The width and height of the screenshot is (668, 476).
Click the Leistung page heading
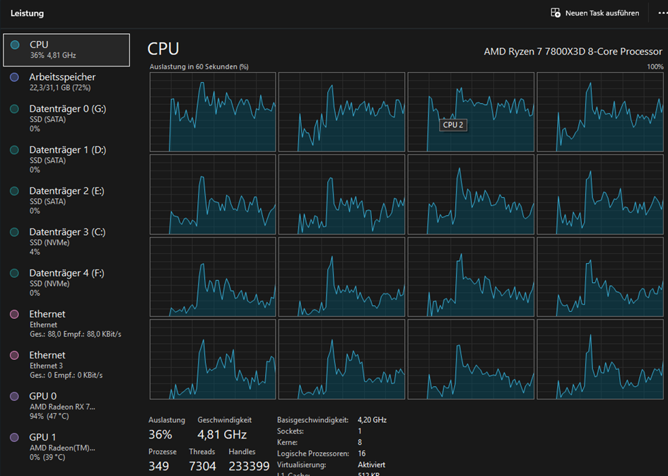[28, 13]
